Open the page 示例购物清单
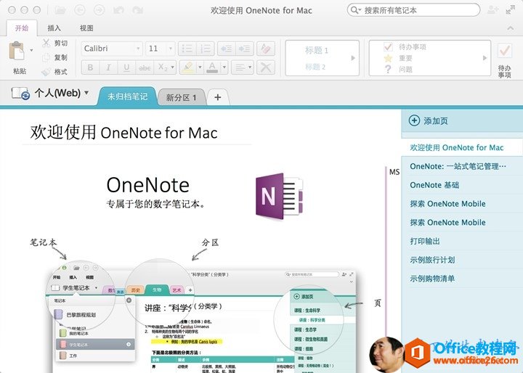The width and height of the screenshot is (523, 373). [462, 279]
